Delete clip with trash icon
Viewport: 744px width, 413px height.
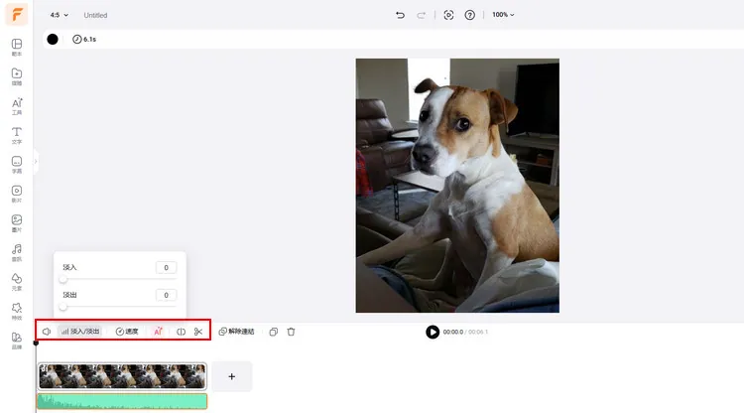point(291,332)
